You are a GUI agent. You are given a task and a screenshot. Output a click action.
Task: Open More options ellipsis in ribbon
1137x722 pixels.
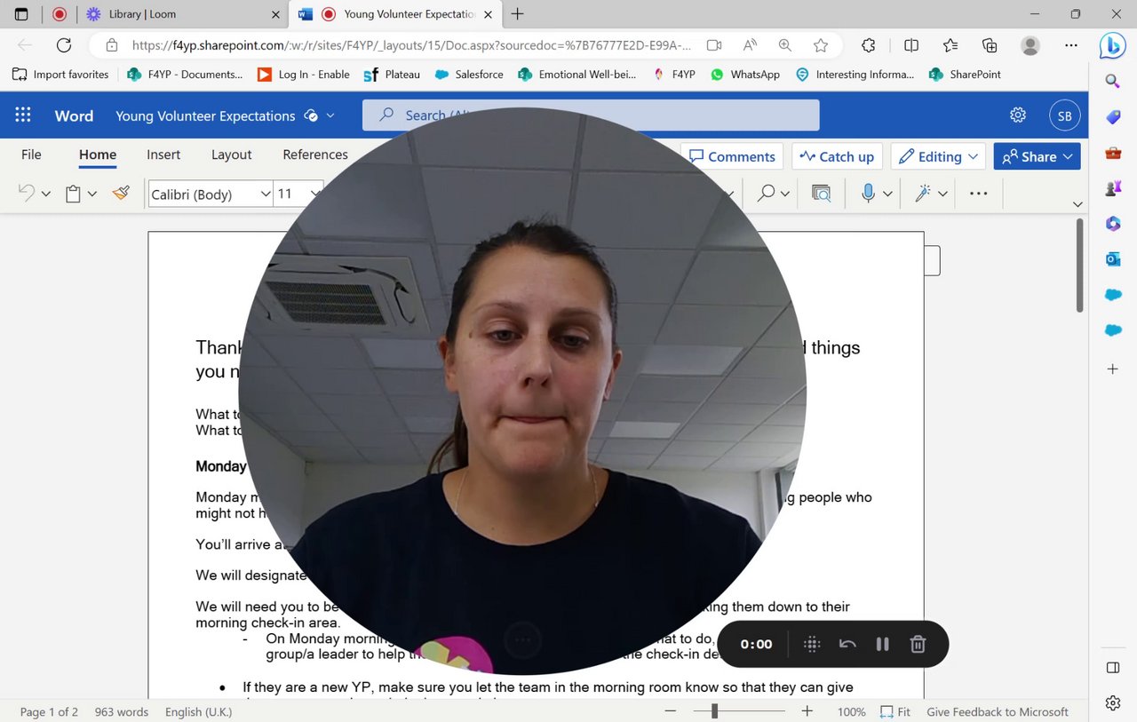[978, 193]
